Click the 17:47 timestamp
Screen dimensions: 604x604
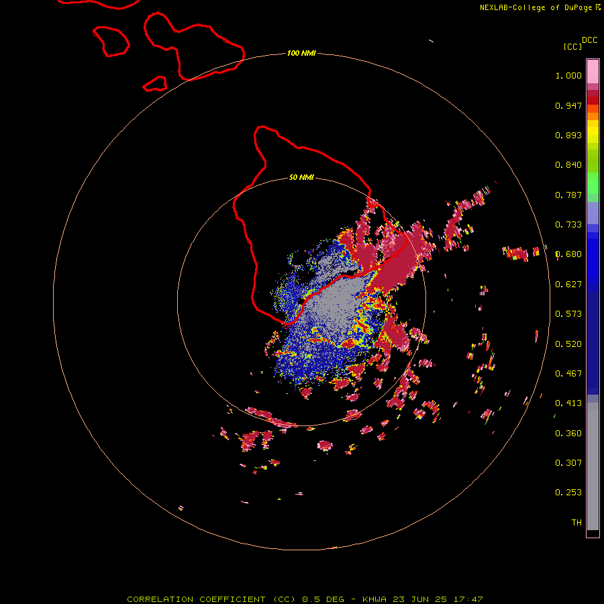pyautogui.click(x=468, y=599)
